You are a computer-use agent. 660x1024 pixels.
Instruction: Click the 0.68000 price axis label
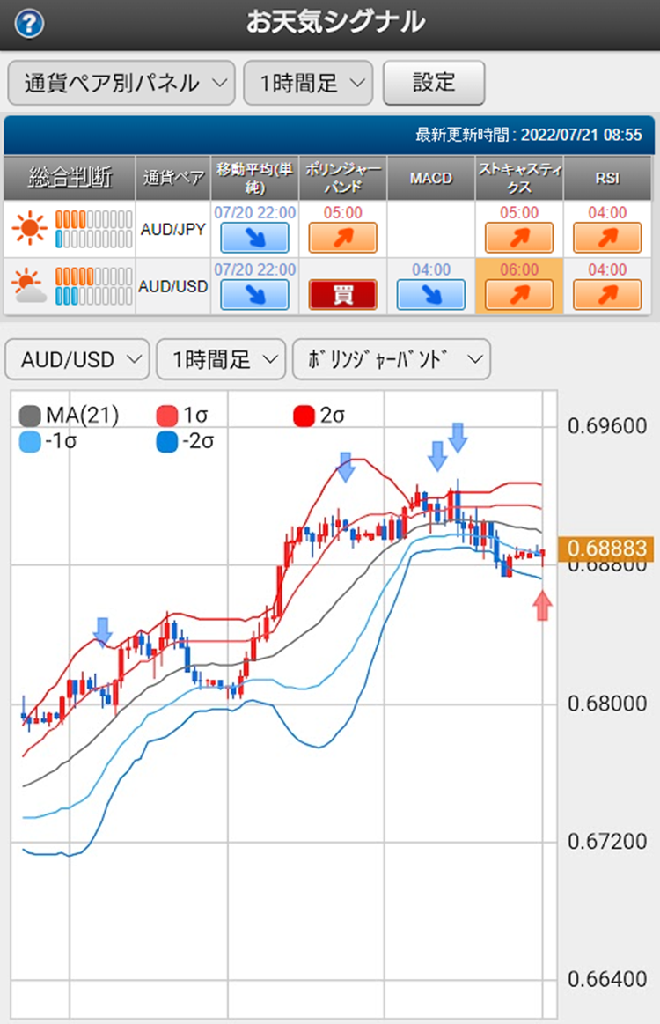point(607,704)
